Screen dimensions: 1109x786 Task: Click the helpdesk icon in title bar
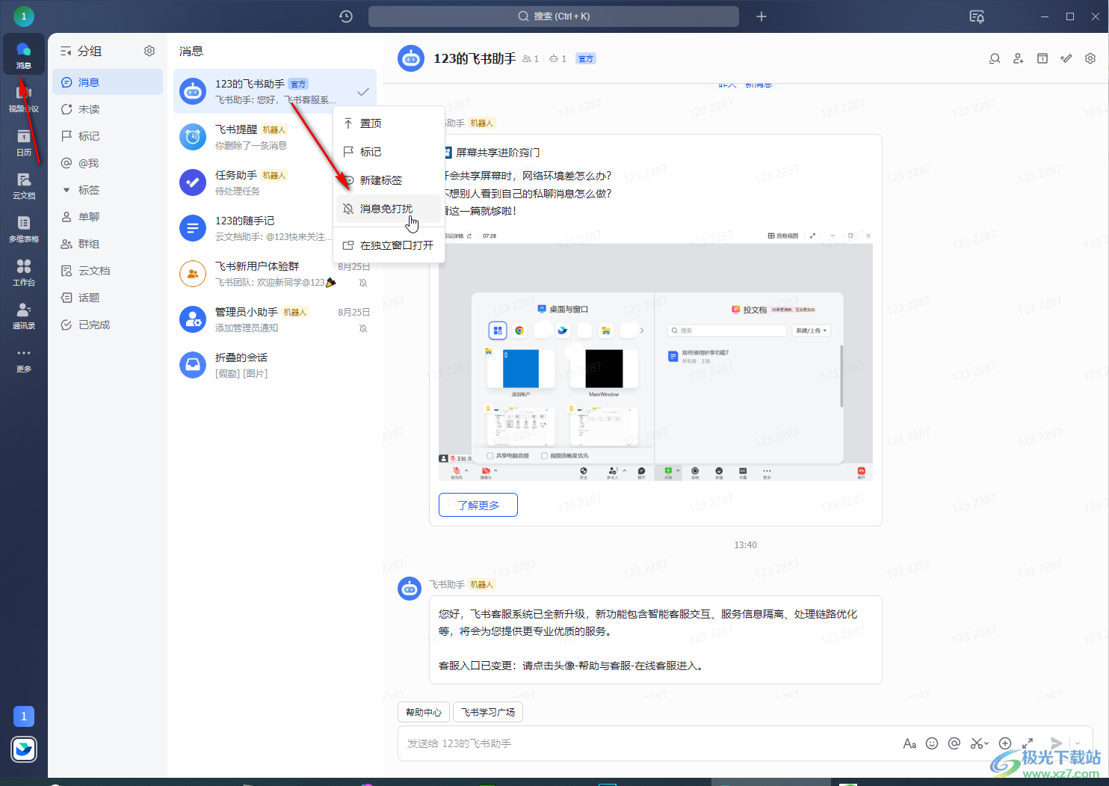[977, 16]
